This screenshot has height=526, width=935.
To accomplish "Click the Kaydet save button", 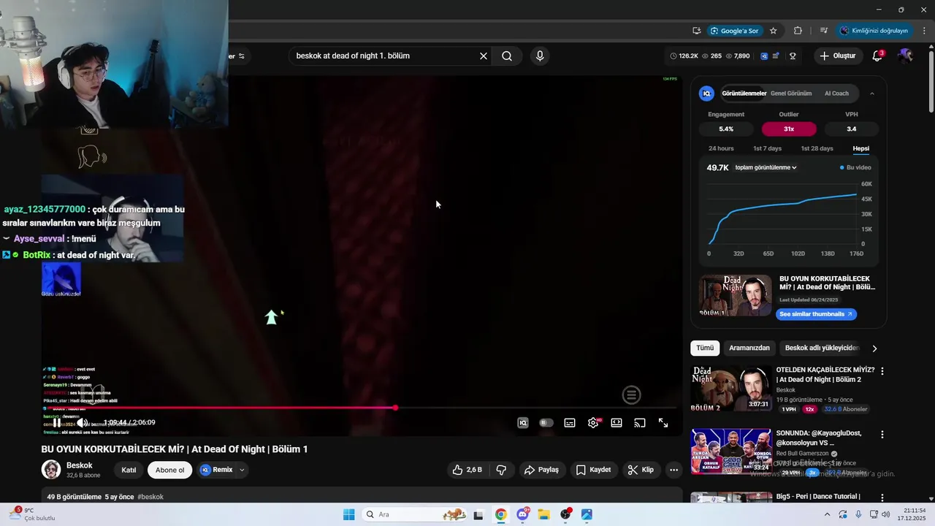I will (593, 470).
